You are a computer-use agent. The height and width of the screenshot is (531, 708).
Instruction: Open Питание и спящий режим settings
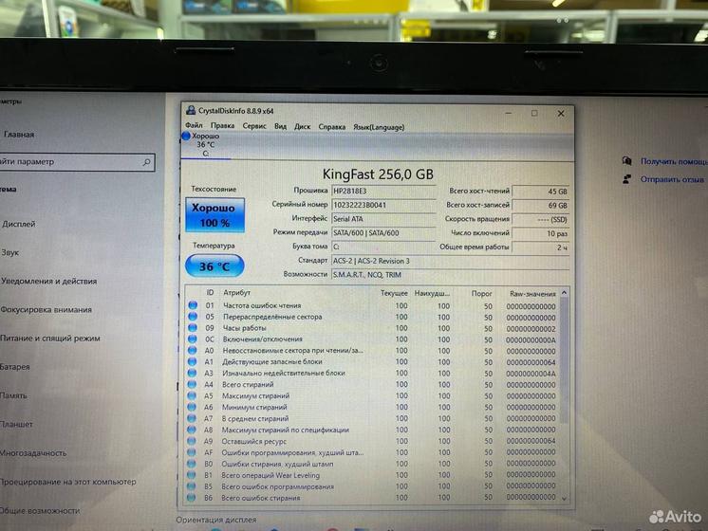point(49,338)
